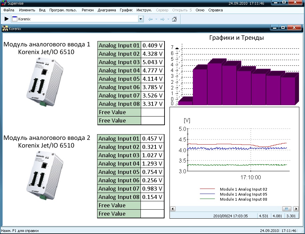Click the trend chart scroll left arrow

click(173, 209)
